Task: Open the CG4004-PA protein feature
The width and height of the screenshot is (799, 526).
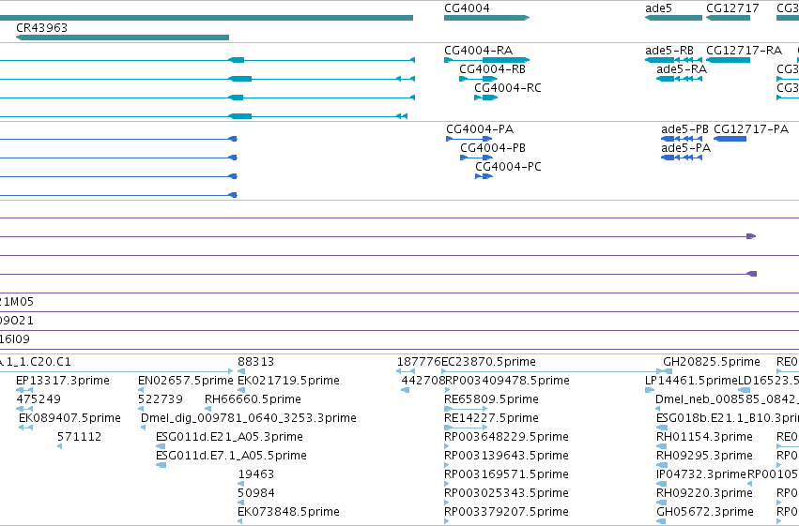Action: click(x=469, y=139)
